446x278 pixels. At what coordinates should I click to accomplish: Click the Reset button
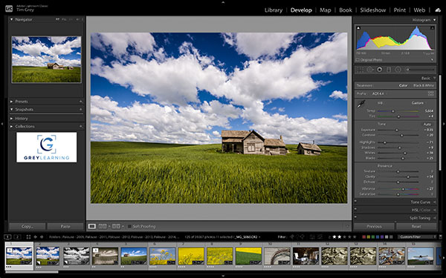(x=416, y=226)
